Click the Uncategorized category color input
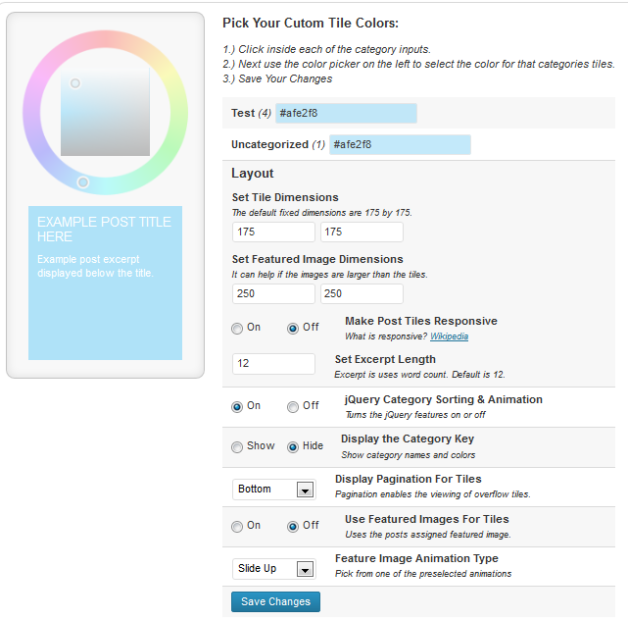Viewport: 628px width, 620px height. pyautogui.click(x=400, y=144)
